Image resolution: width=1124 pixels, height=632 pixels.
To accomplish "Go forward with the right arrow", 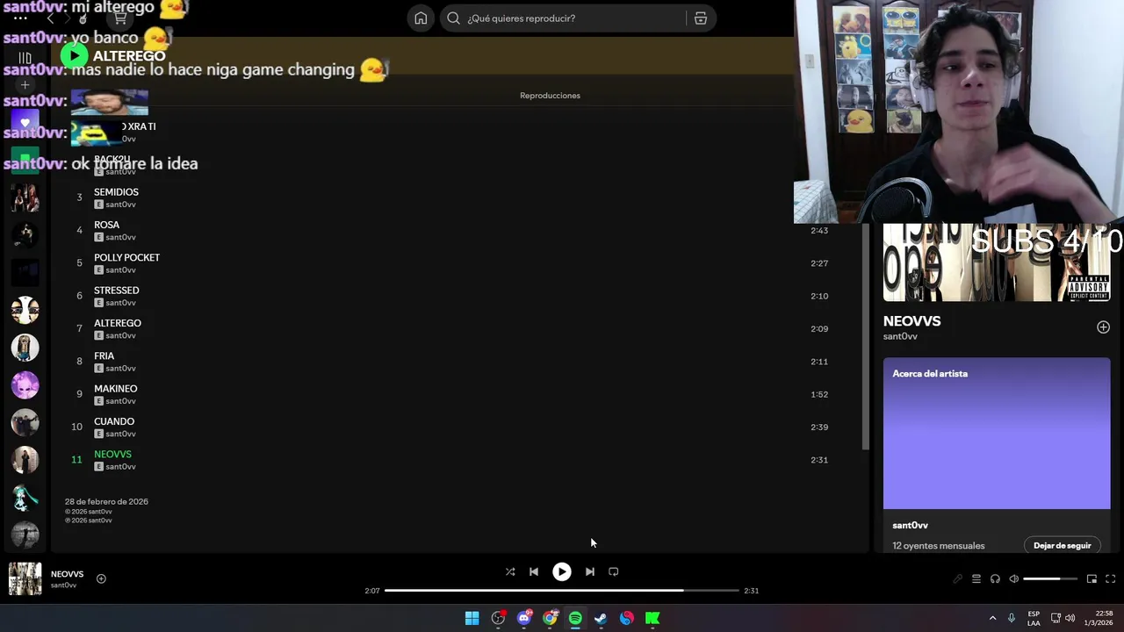I will tap(68, 18).
